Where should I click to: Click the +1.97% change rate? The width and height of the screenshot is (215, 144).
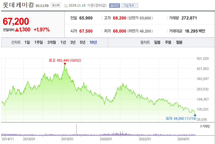[42, 29]
